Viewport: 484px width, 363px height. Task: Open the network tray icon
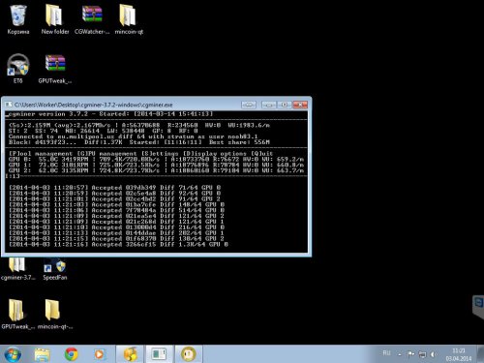pos(422,354)
